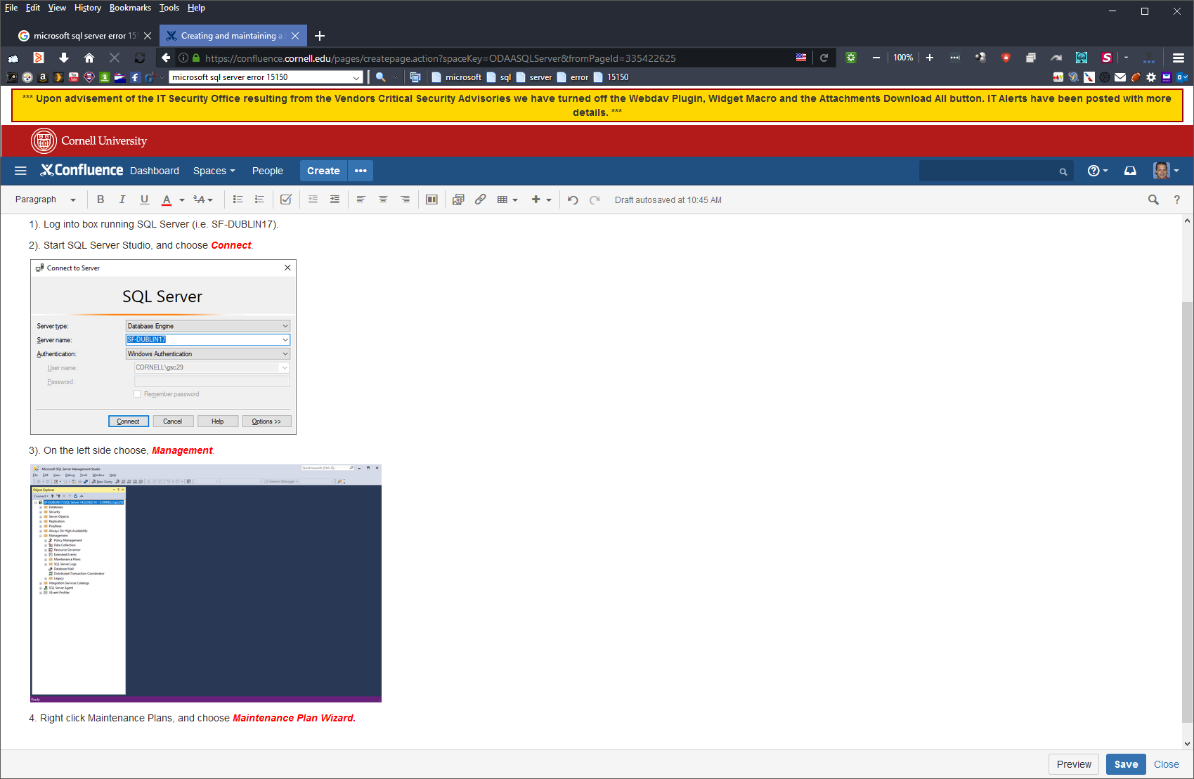Insert a numbered list
Viewport: 1194px width, 779px height.
(259, 199)
